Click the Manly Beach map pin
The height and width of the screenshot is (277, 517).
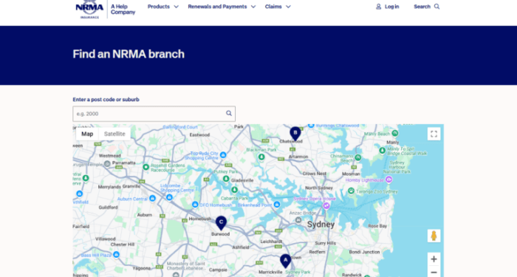(x=395, y=133)
